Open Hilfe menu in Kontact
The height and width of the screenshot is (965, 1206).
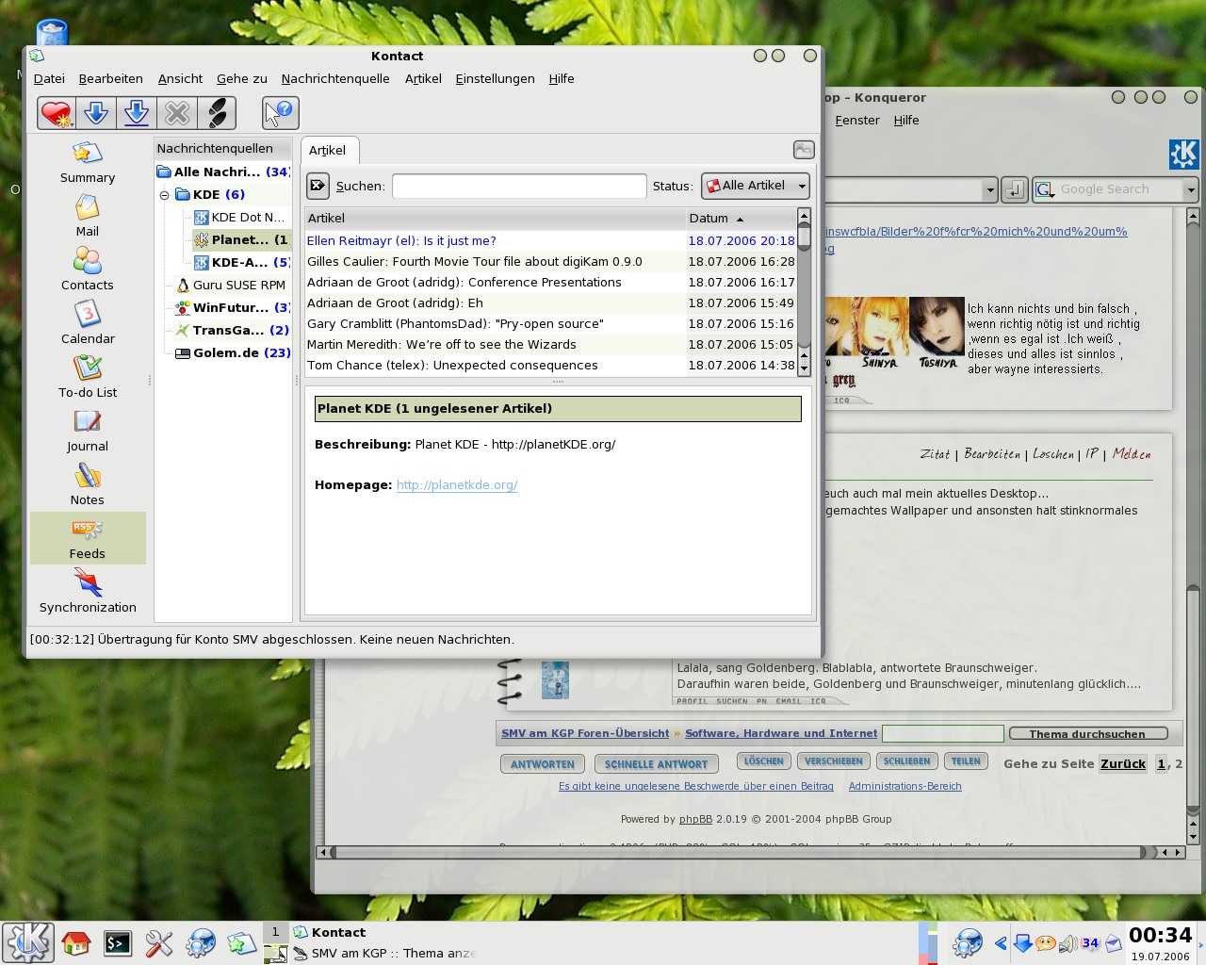coord(562,79)
